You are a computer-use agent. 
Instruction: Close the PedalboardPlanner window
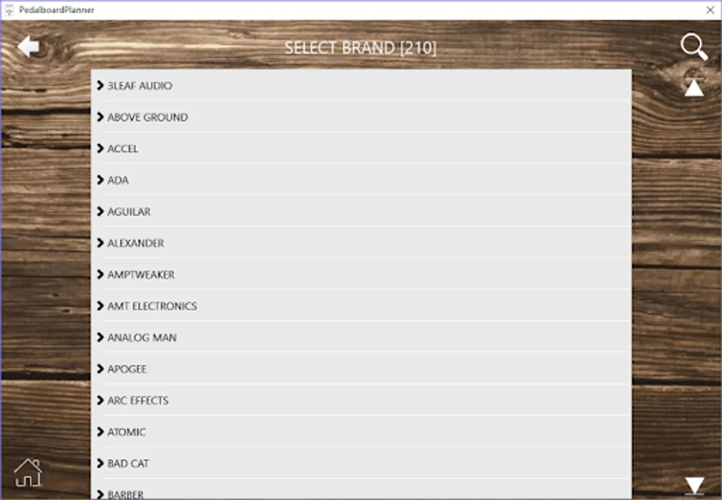click(x=710, y=10)
